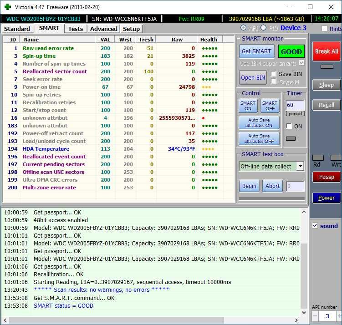Screen dimensions: 342x325
Task: Click the 'Scan results: no warnings' log line
Action: click(x=102, y=289)
